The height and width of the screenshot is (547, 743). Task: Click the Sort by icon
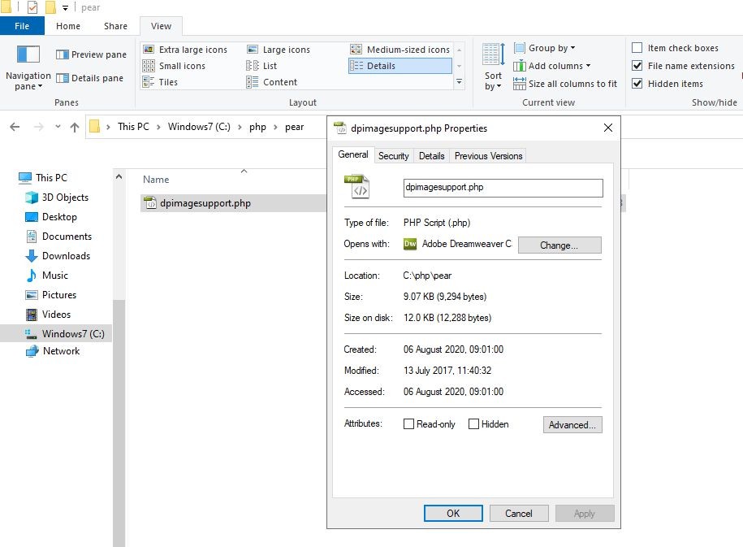494,55
